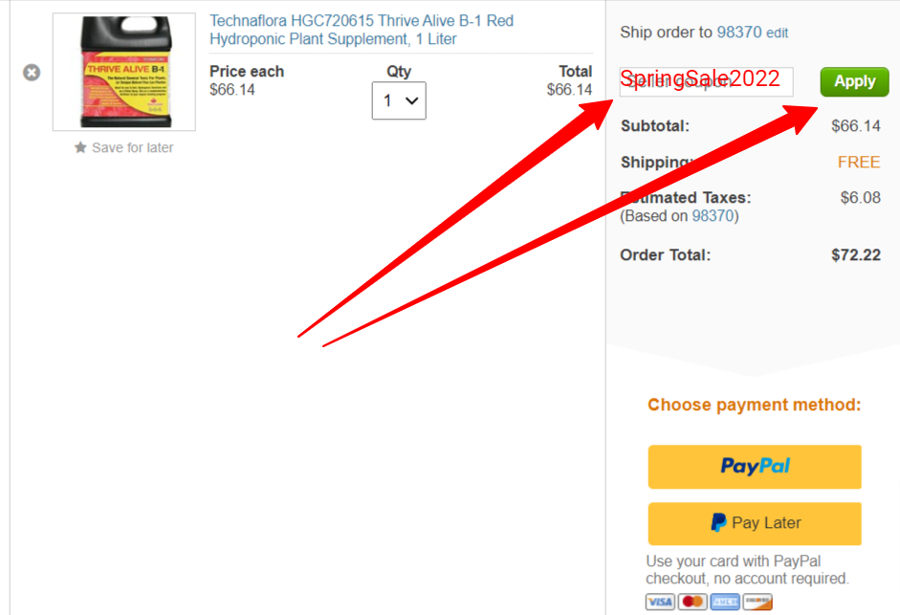Click the American Express card icon

click(725, 602)
